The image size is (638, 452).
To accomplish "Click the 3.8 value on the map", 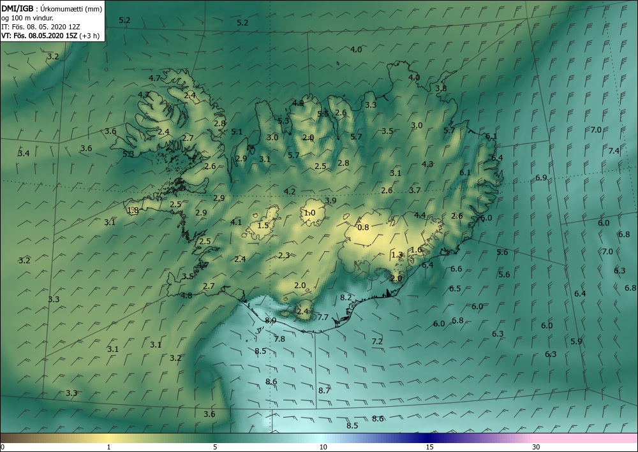I will point(441,88).
